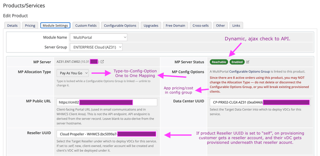The width and height of the screenshot is (320, 156).
Task: Click the red active orders warning text
Action: click(259, 85)
